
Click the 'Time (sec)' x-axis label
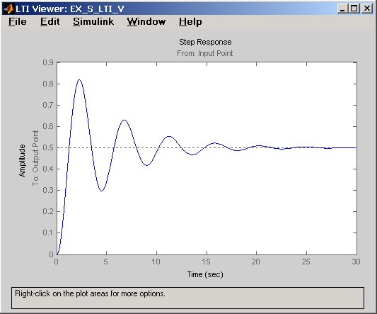pos(205,274)
